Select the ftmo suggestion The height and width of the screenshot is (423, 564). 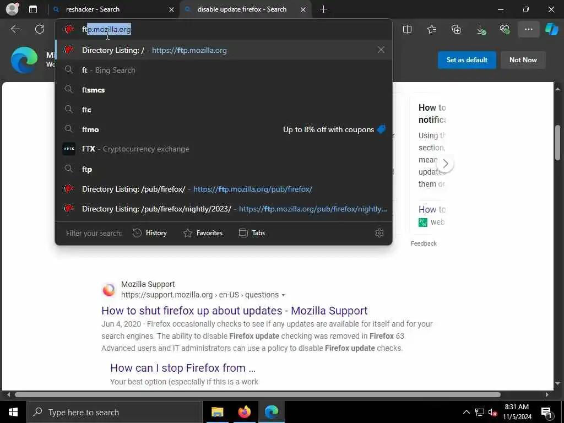coord(224,129)
